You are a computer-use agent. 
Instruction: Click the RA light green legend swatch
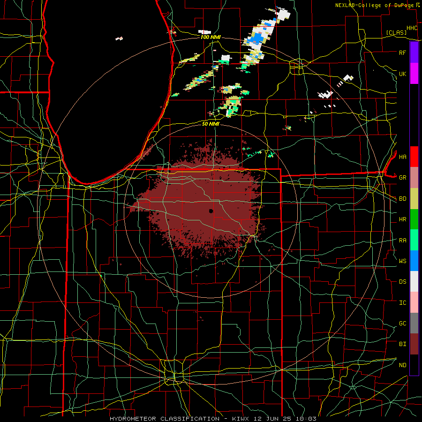coord(414,240)
